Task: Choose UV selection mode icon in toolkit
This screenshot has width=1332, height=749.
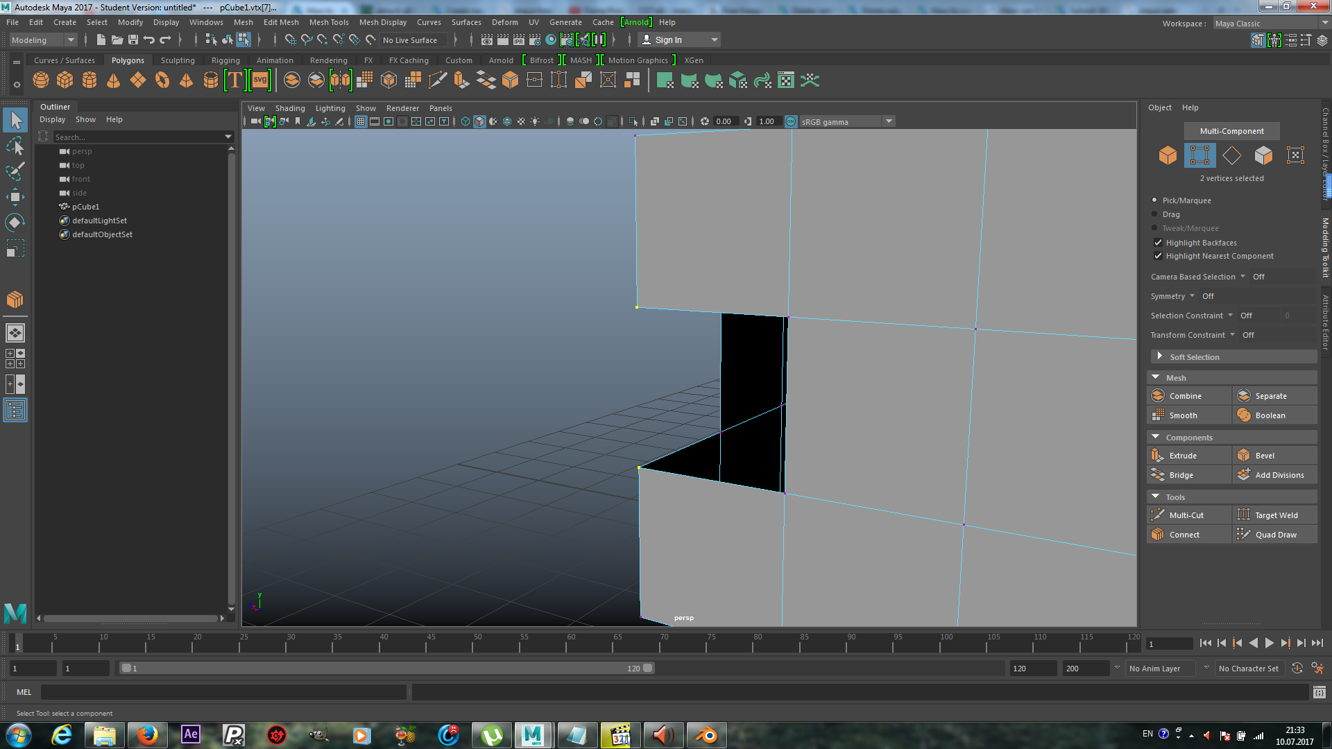Action: 1295,155
